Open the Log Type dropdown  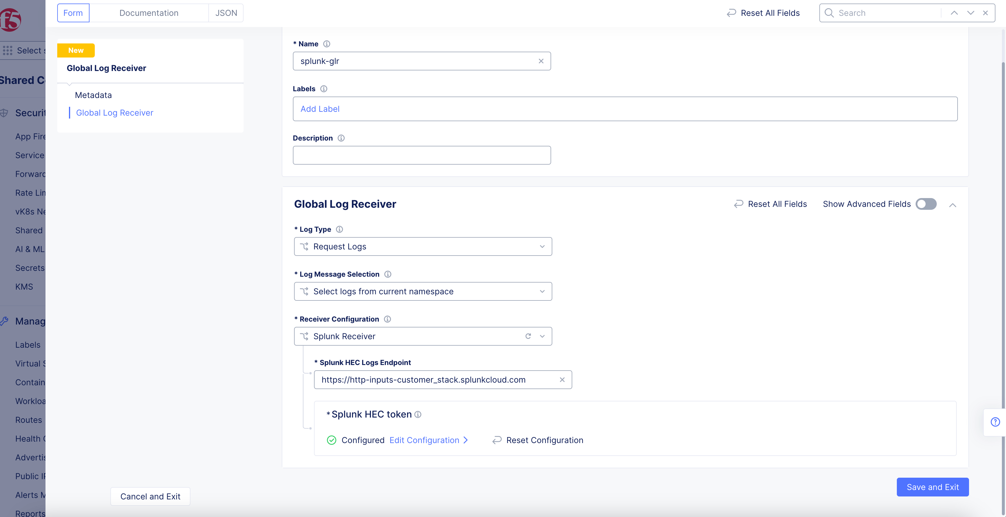(x=423, y=246)
